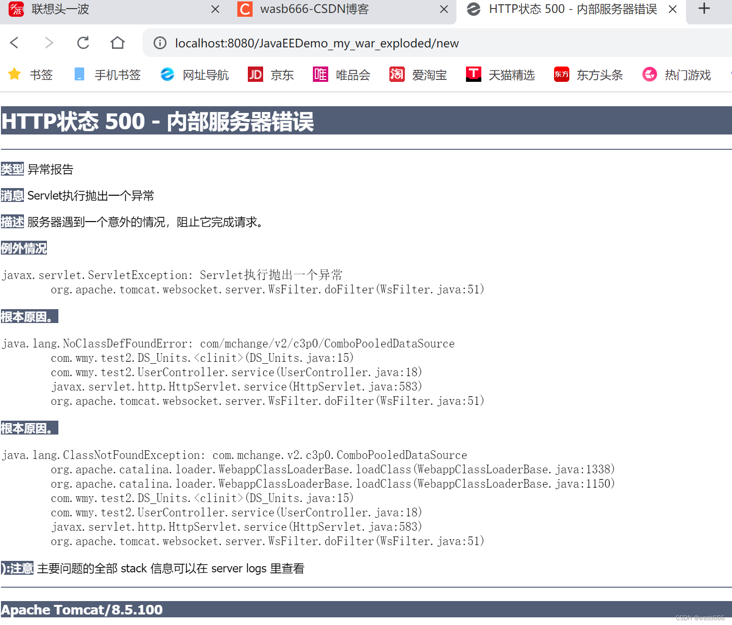Click the WebappClassLoaderBase.java:1150 stack line
This screenshot has height=625, width=732.
tap(333, 484)
